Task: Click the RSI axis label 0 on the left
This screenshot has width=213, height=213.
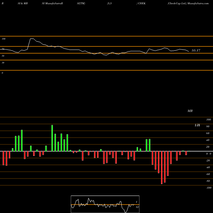Action: (x=2, y=73)
